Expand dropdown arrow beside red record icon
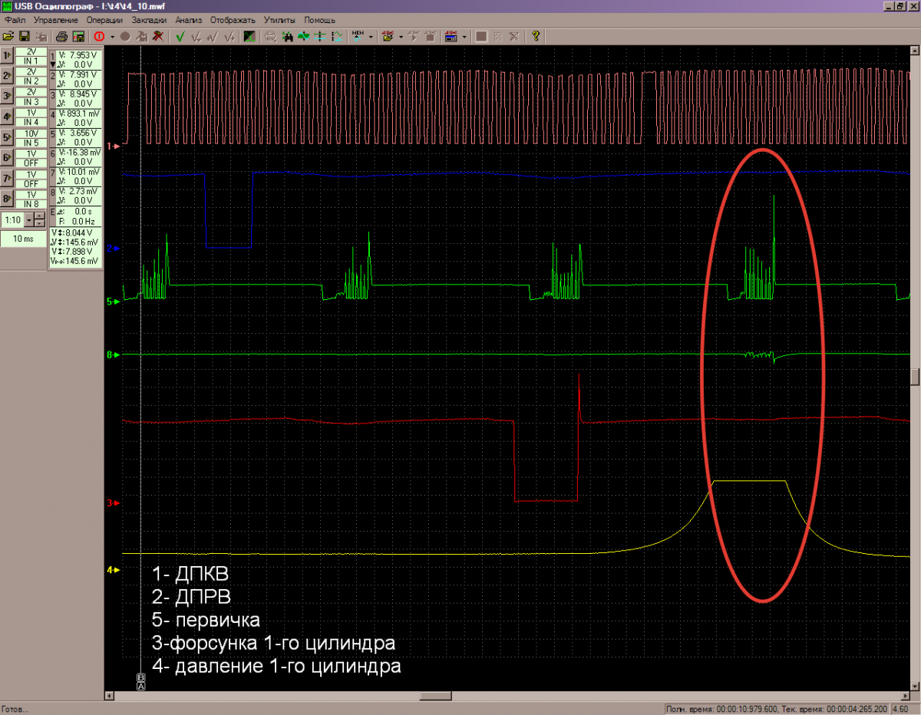The image size is (921, 715). click(112, 36)
